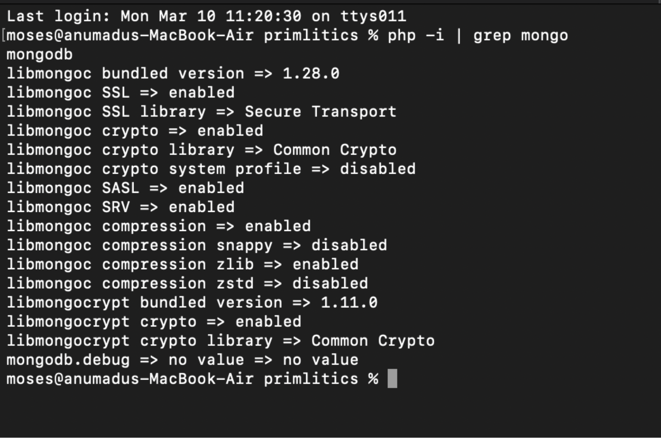661x438 pixels.
Task: Click the libmongocrypt bundled version 1.11.0 value
Action: point(349,303)
